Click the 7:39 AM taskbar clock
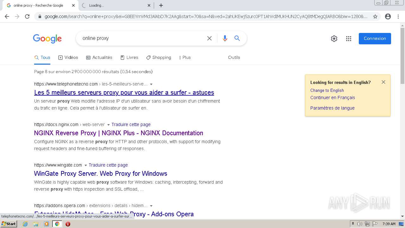This screenshot has height=228, width=405. [389, 224]
